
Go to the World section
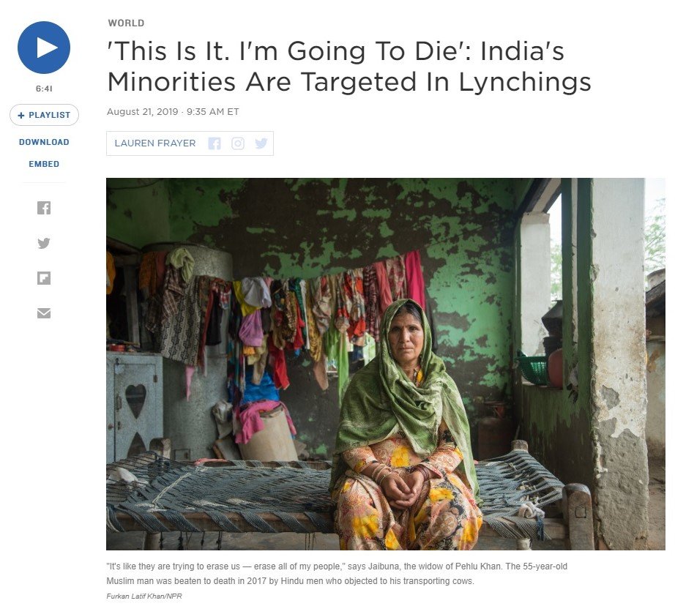pos(126,23)
